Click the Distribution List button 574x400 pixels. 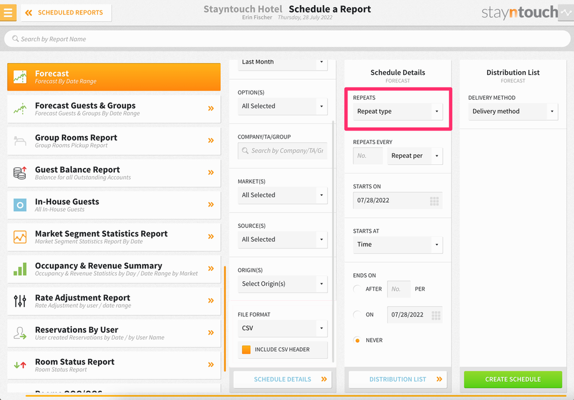tap(398, 379)
